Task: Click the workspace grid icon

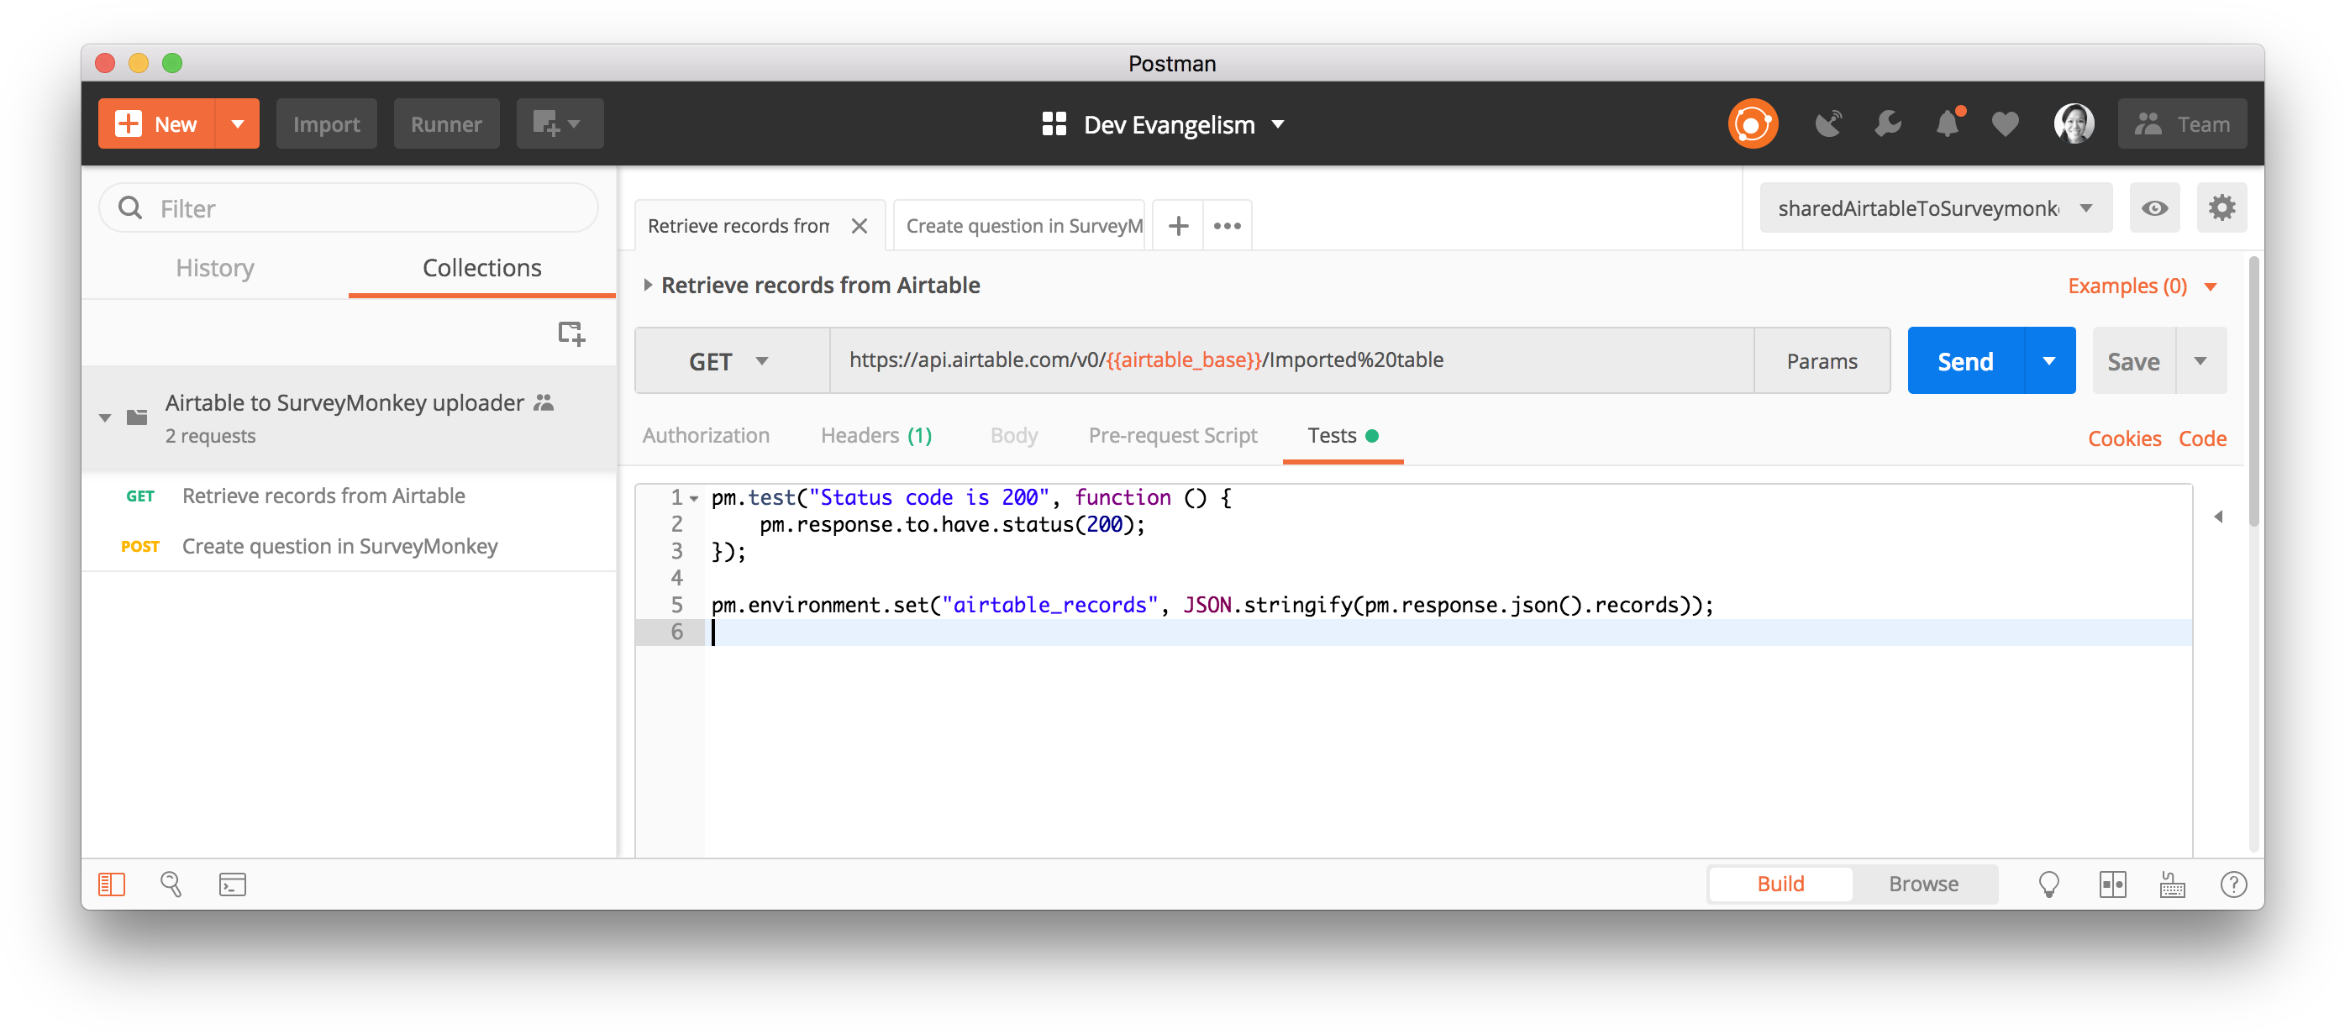Action: point(1054,123)
